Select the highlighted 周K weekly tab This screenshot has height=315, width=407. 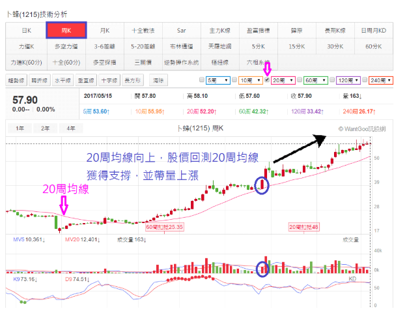[x=66, y=31]
